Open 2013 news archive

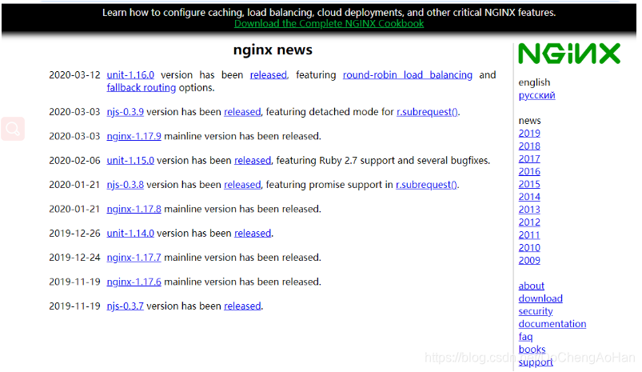point(529,210)
